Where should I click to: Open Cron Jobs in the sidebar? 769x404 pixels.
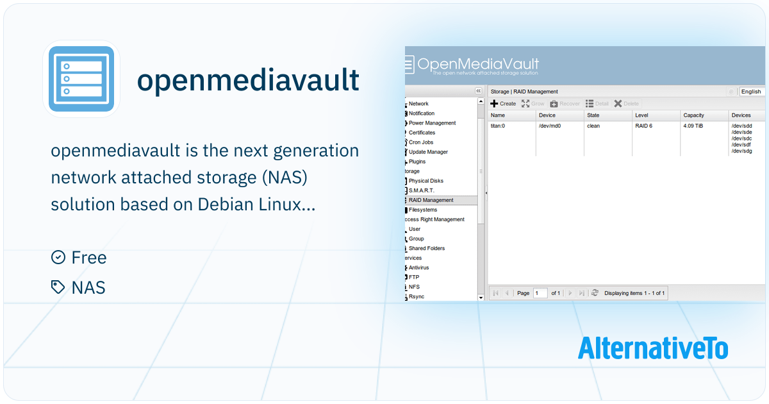[421, 142]
